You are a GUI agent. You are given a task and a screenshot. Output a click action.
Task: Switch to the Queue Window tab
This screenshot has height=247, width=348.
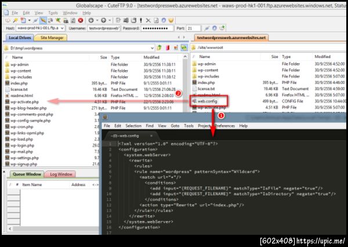[x=27, y=174]
